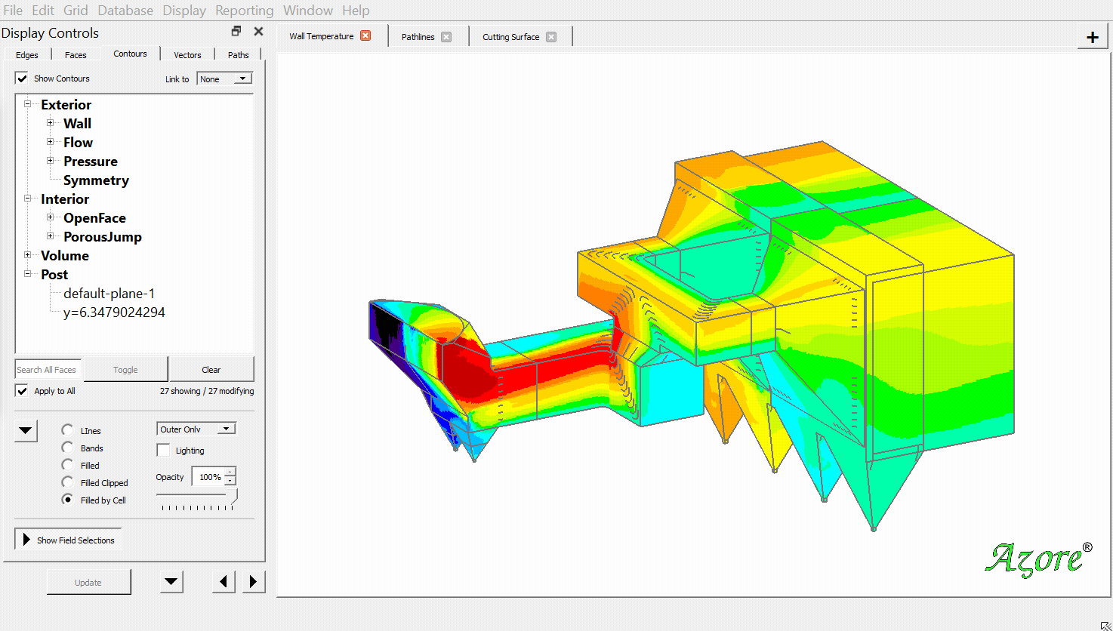1113x631 pixels.
Task: Click the Clear button
Action: 211,370
